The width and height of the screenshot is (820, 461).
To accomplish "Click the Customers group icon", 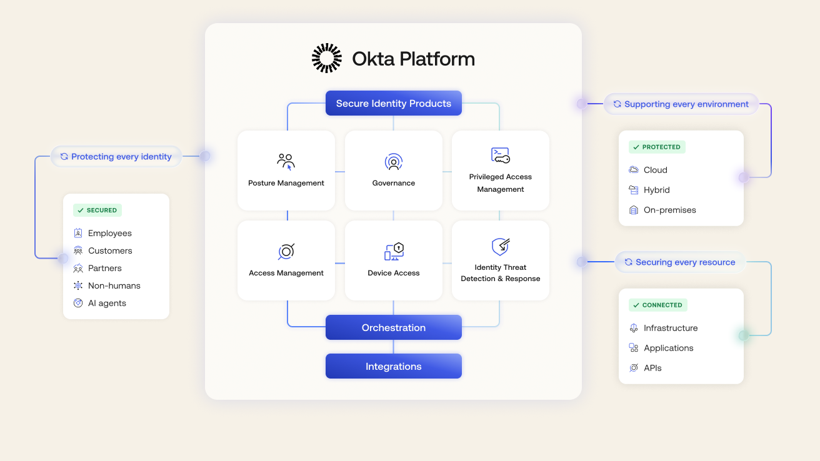I will click(77, 250).
